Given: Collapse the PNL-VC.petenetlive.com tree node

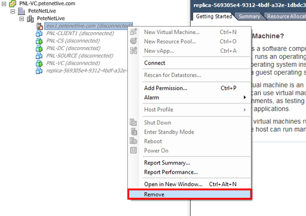Looking at the screenshot, I should pyautogui.click(x=4, y=4).
